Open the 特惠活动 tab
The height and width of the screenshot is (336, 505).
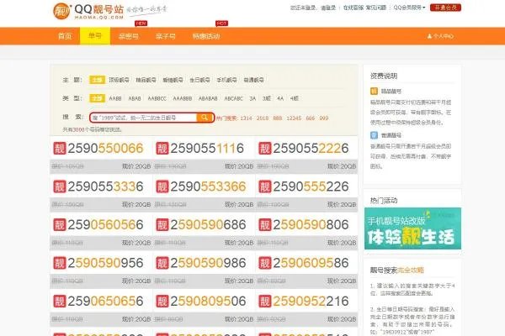point(206,36)
